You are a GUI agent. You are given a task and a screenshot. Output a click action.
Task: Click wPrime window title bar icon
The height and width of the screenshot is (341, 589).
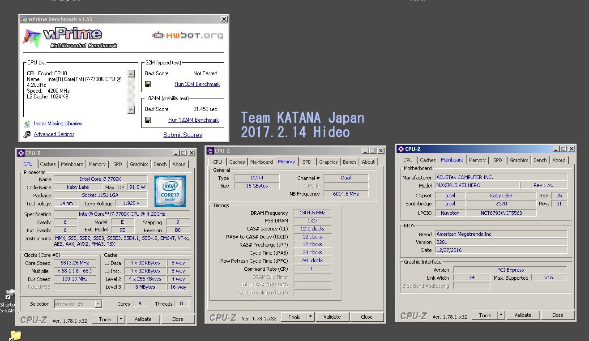pyautogui.click(x=24, y=19)
